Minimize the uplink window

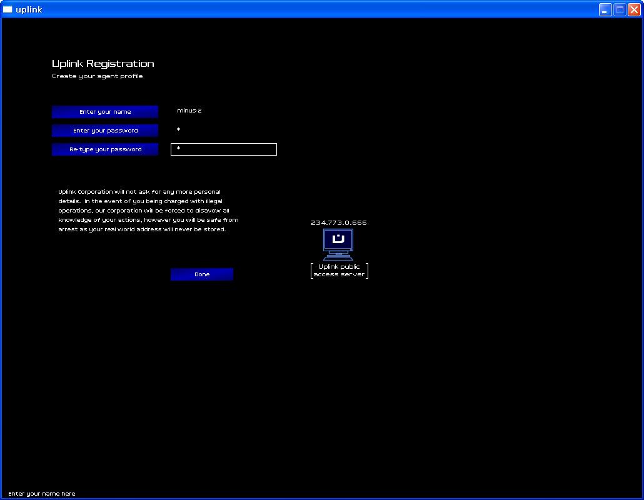pos(605,9)
